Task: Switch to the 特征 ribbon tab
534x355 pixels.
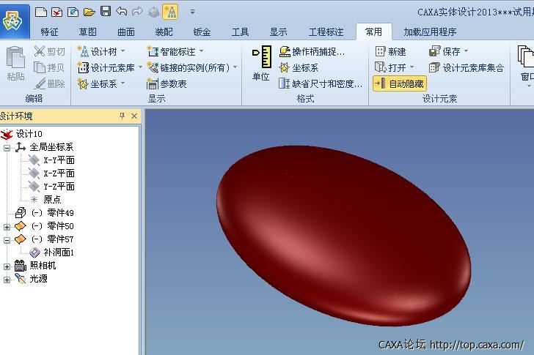Action: (49, 32)
